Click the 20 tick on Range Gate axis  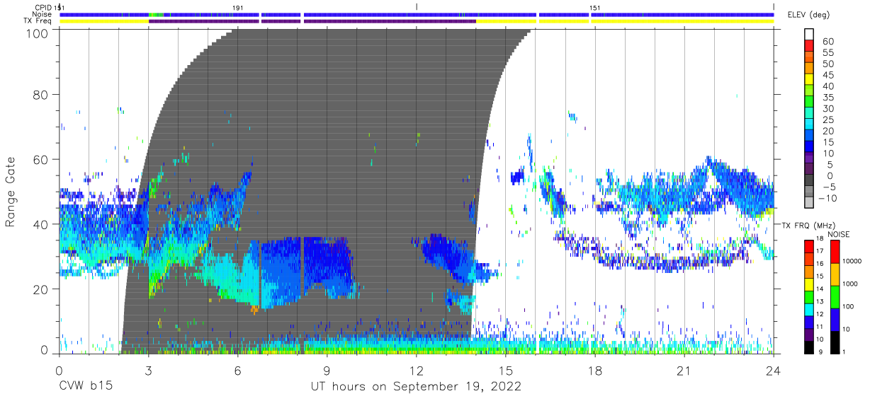point(41,289)
